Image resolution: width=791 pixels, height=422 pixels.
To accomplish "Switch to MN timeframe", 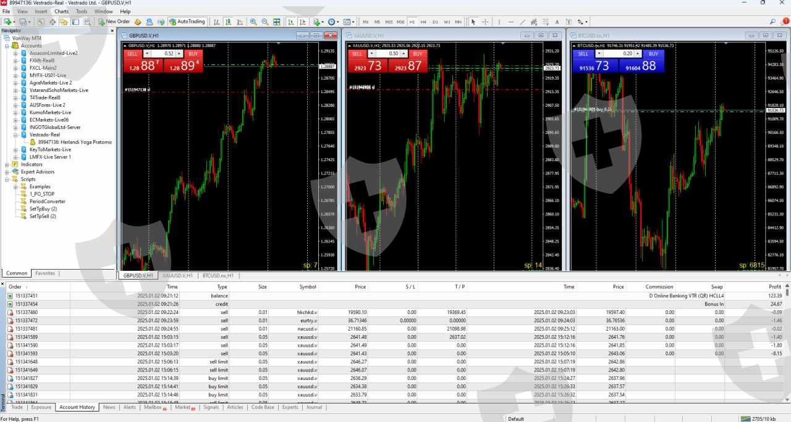I will 458,22.
